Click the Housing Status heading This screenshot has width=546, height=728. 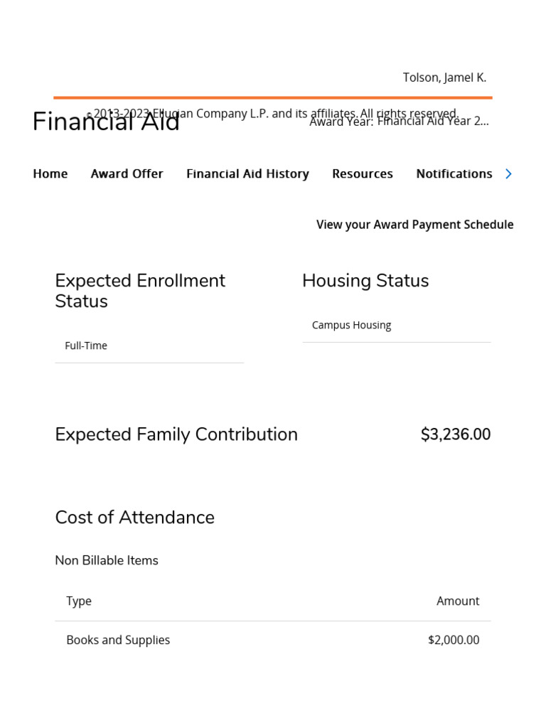tap(365, 281)
